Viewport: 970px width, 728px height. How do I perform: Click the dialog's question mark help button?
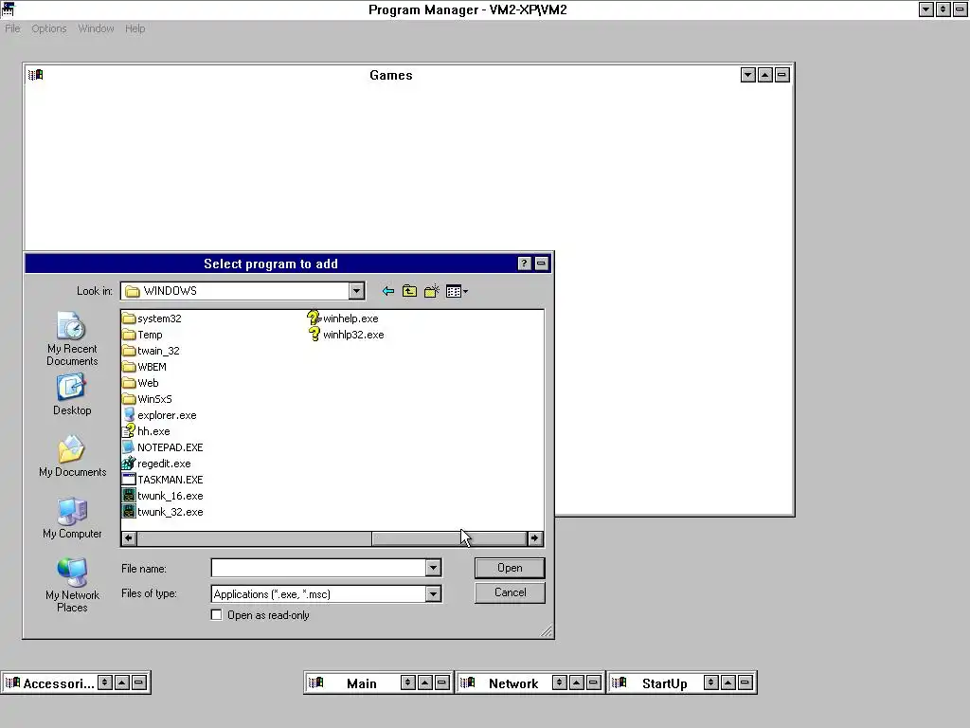coord(524,264)
